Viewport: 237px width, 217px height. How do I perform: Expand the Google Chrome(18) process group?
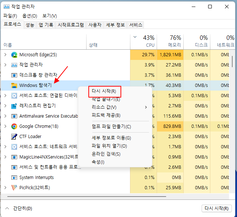point(5,126)
